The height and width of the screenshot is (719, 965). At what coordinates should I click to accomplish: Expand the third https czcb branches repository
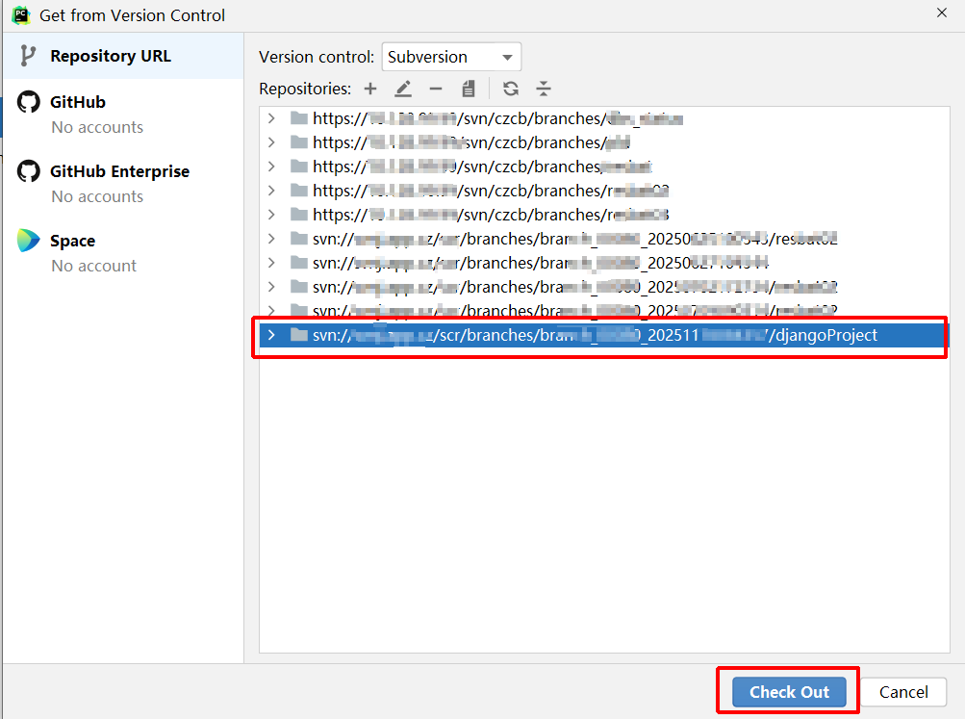coord(271,167)
